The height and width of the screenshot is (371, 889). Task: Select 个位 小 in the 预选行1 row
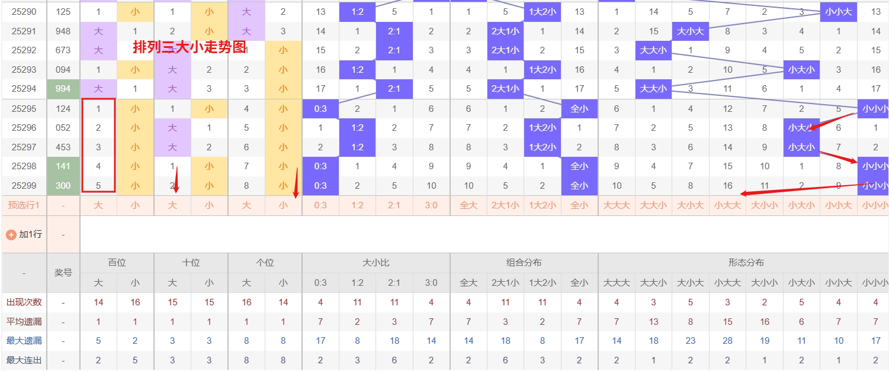[283, 205]
